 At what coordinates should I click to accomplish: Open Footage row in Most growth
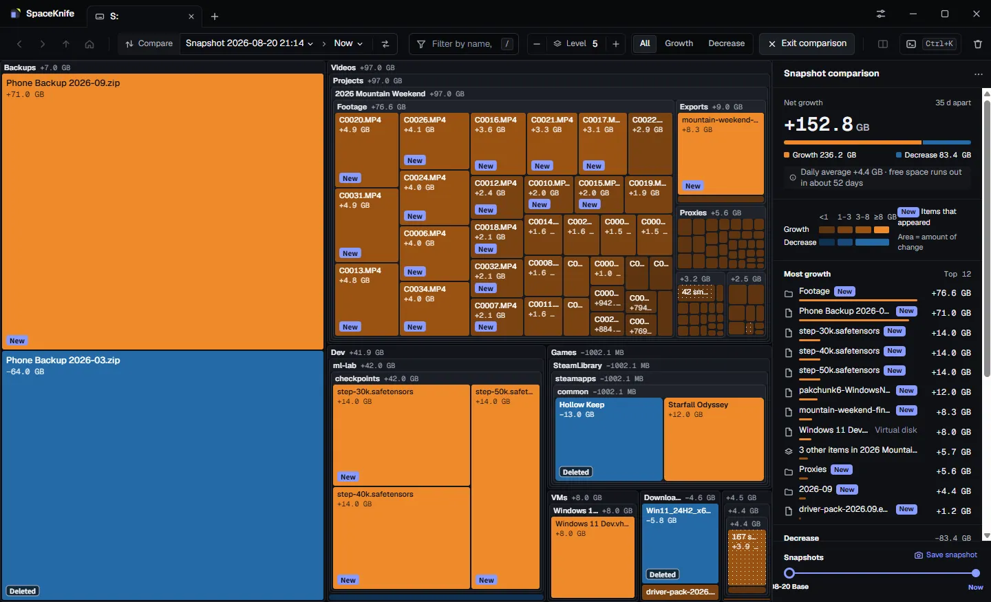click(877, 293)
